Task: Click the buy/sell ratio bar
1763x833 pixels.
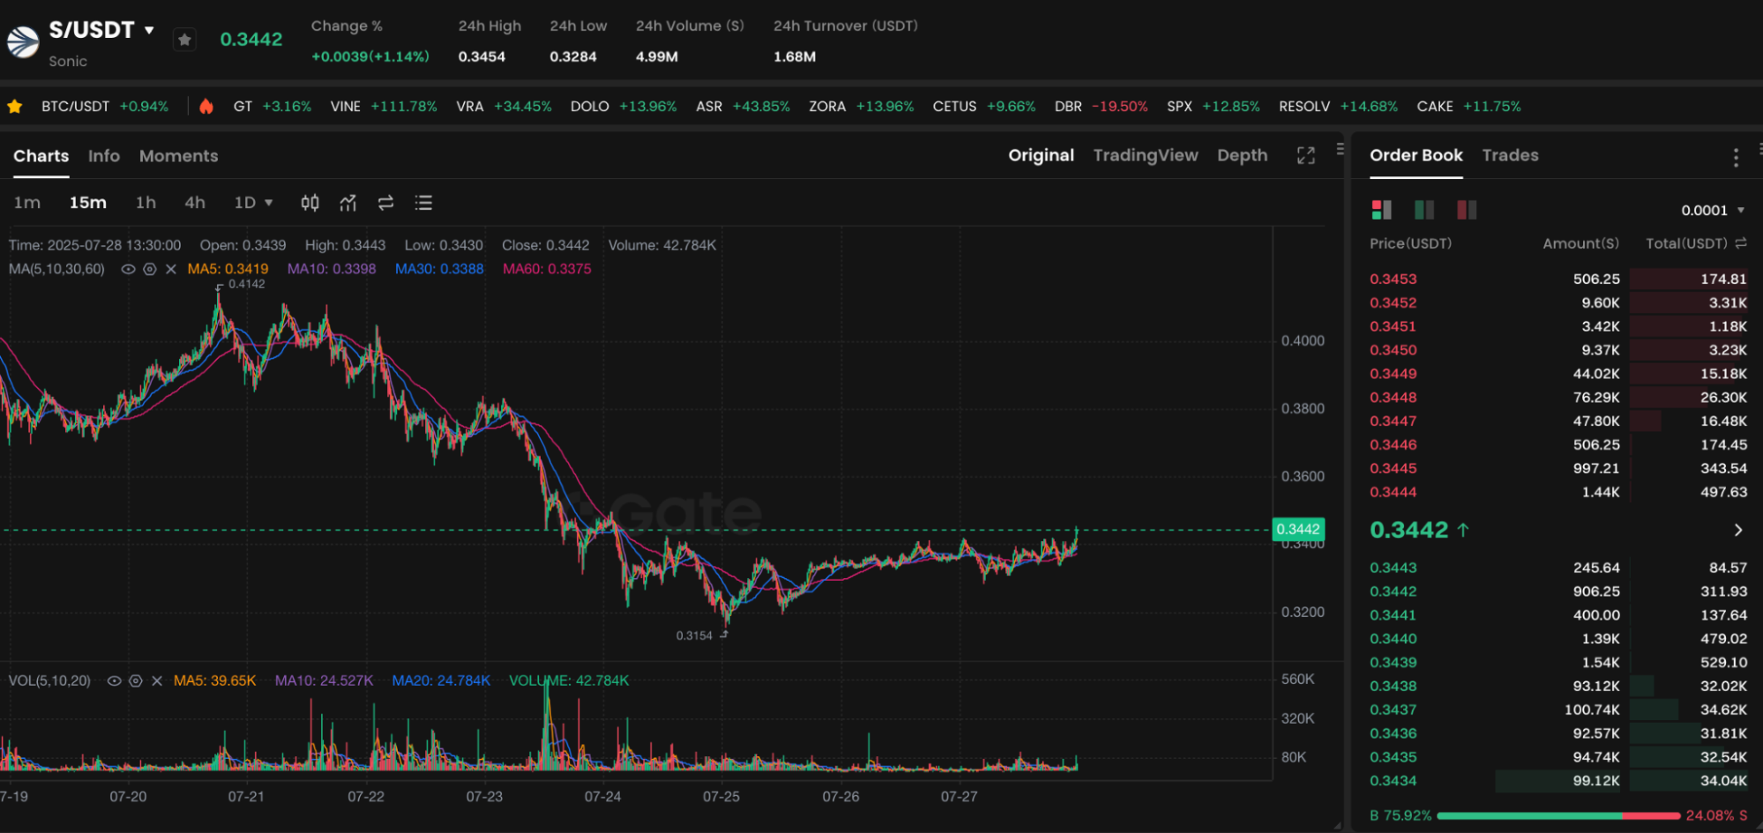Action: pyautogui.click(x=1558, y=816)
